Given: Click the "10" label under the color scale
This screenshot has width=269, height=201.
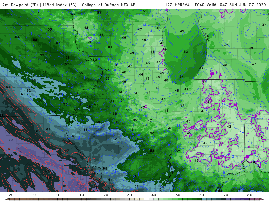Looking at the screenshot, I should click(x=82, y=195).
